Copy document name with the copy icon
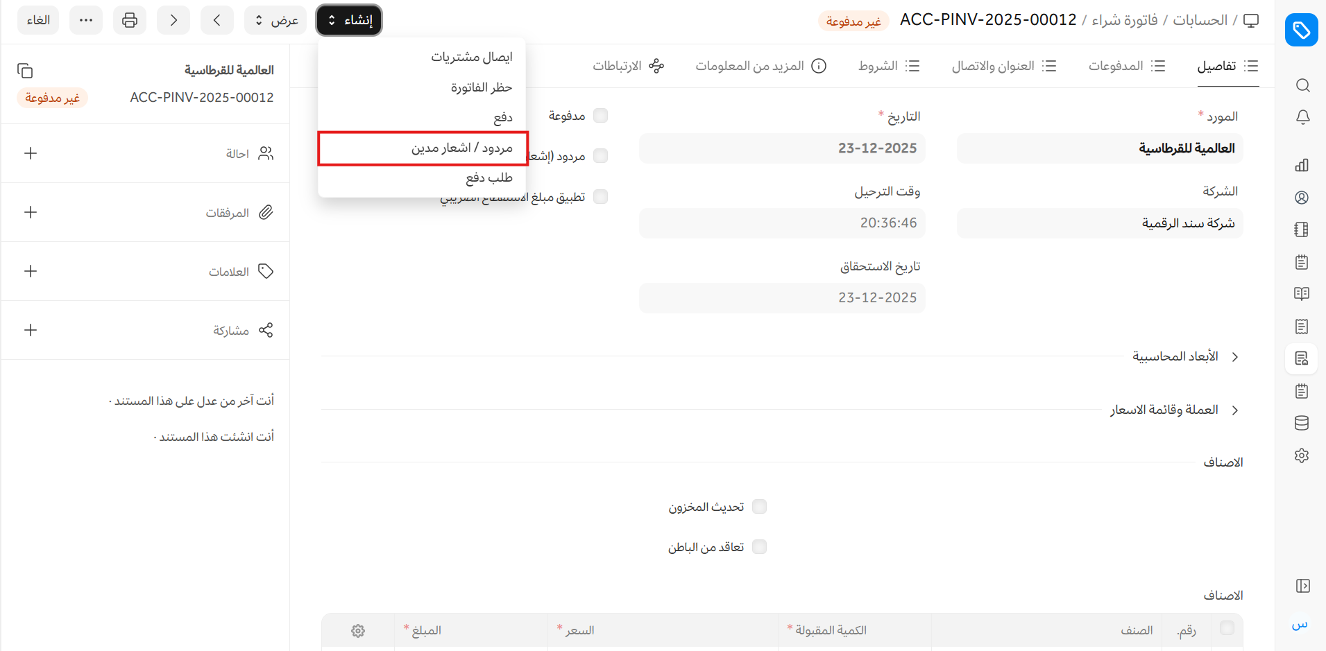1326x651 pixels. [25, 71]
